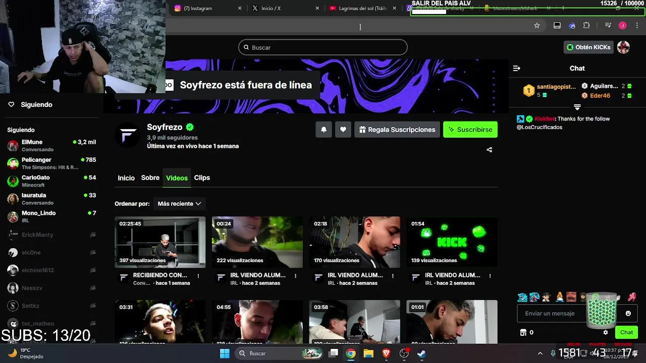Bookmark this page with the star icon
Viewport: 646px width, 363px height.
537,26
